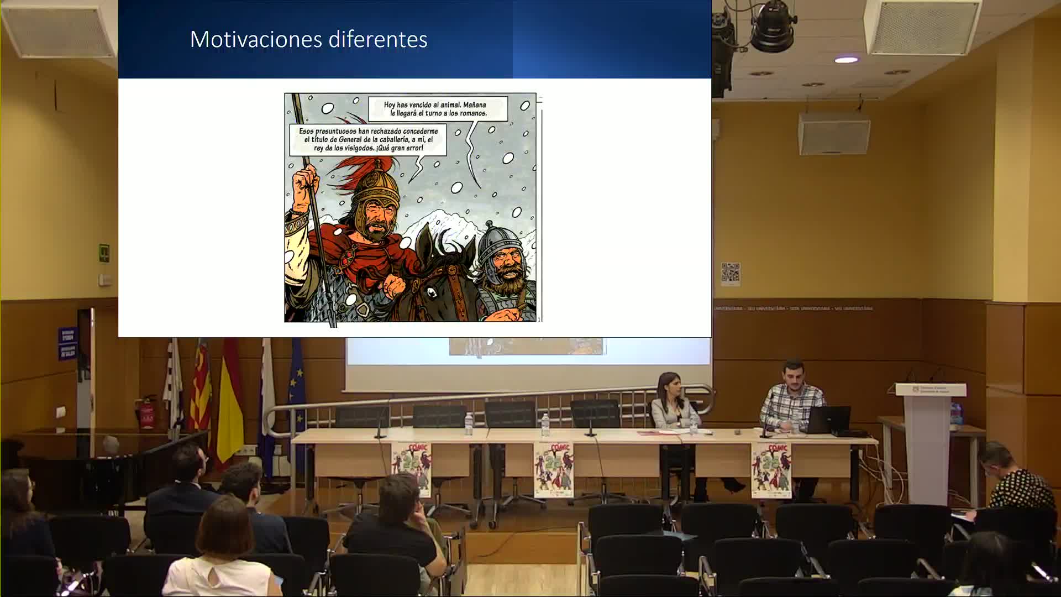Image resolution: width=1061 pixels, height=597 pixels.
Task: Click the lectern with the university sign
Action: [929, 442]
